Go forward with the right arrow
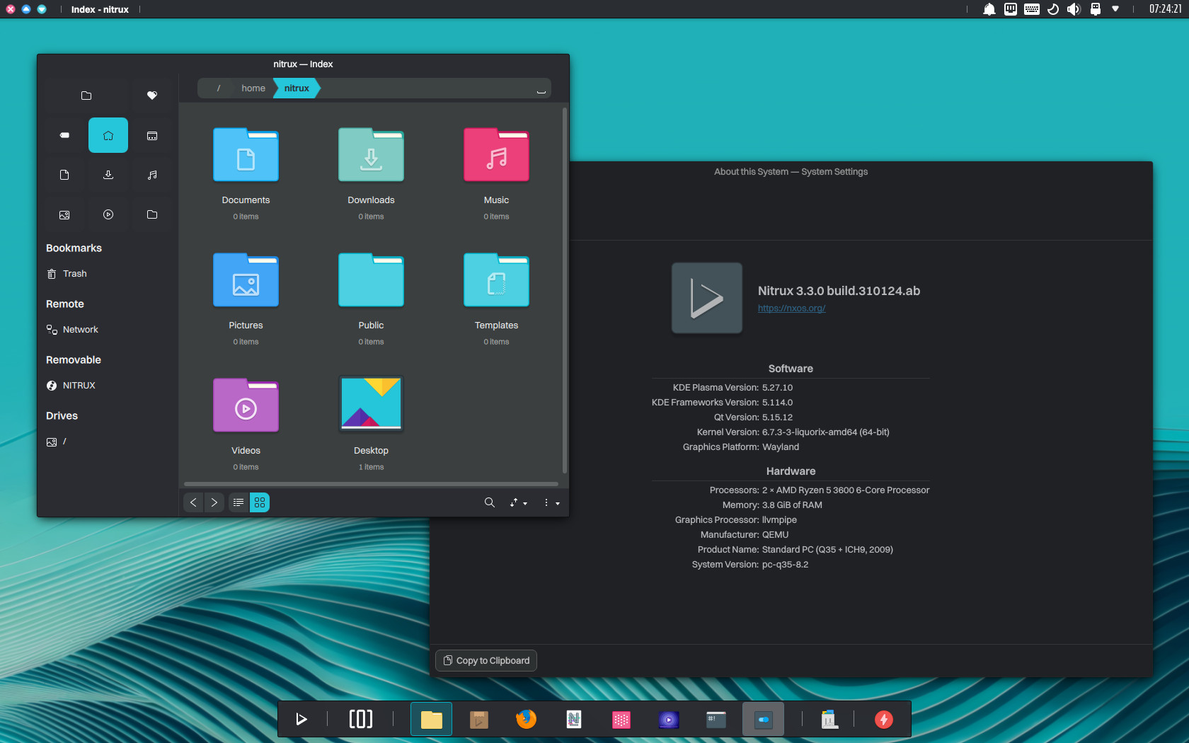 coord(214,502)
